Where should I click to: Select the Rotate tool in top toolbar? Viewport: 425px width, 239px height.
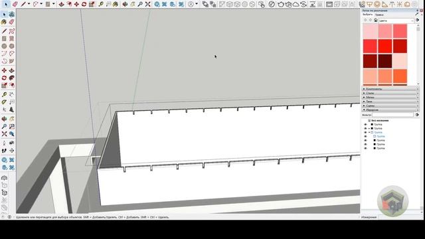click(x=84, y=4)
